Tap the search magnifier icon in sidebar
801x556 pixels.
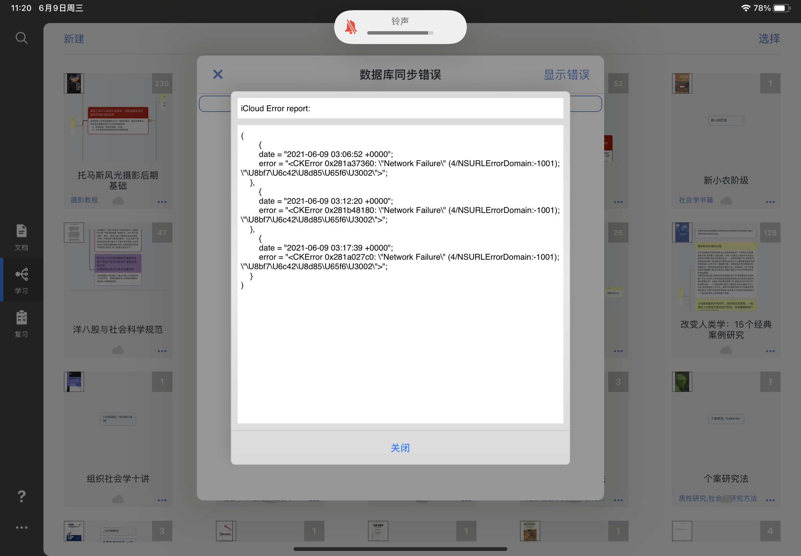(x=21, y=38)
